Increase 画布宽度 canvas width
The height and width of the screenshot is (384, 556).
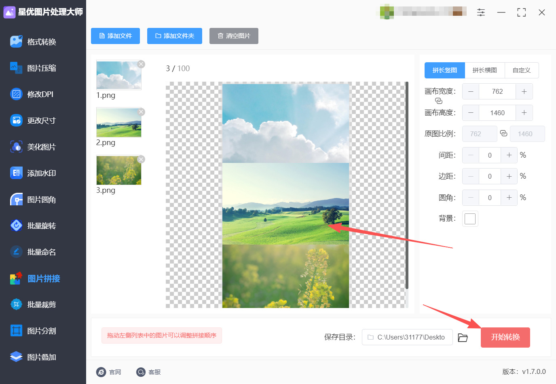pos(524,92)
